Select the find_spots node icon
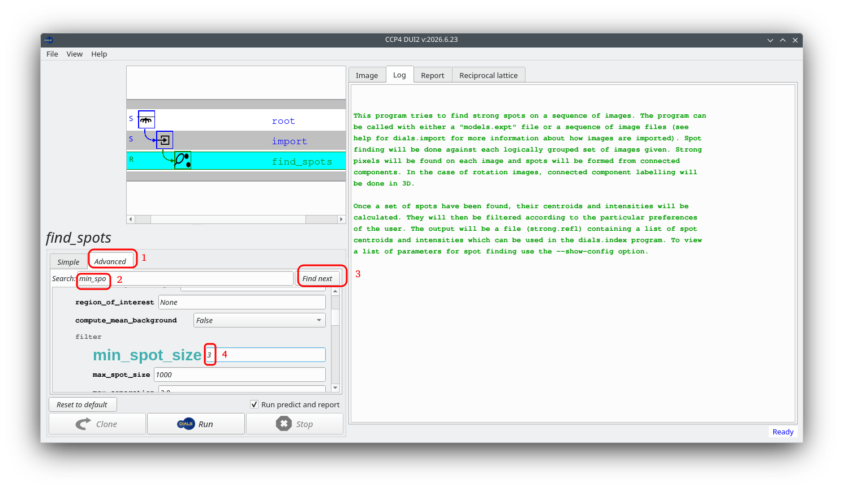This screenshot has height=491, width=844. pyautogui.click(x=183, y=160)
